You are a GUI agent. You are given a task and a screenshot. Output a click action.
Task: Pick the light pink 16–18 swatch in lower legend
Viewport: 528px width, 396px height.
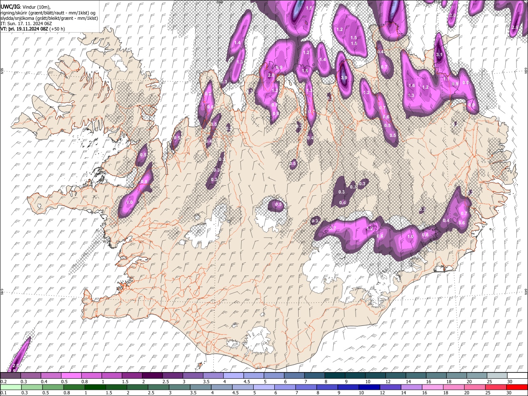(432, 387)
